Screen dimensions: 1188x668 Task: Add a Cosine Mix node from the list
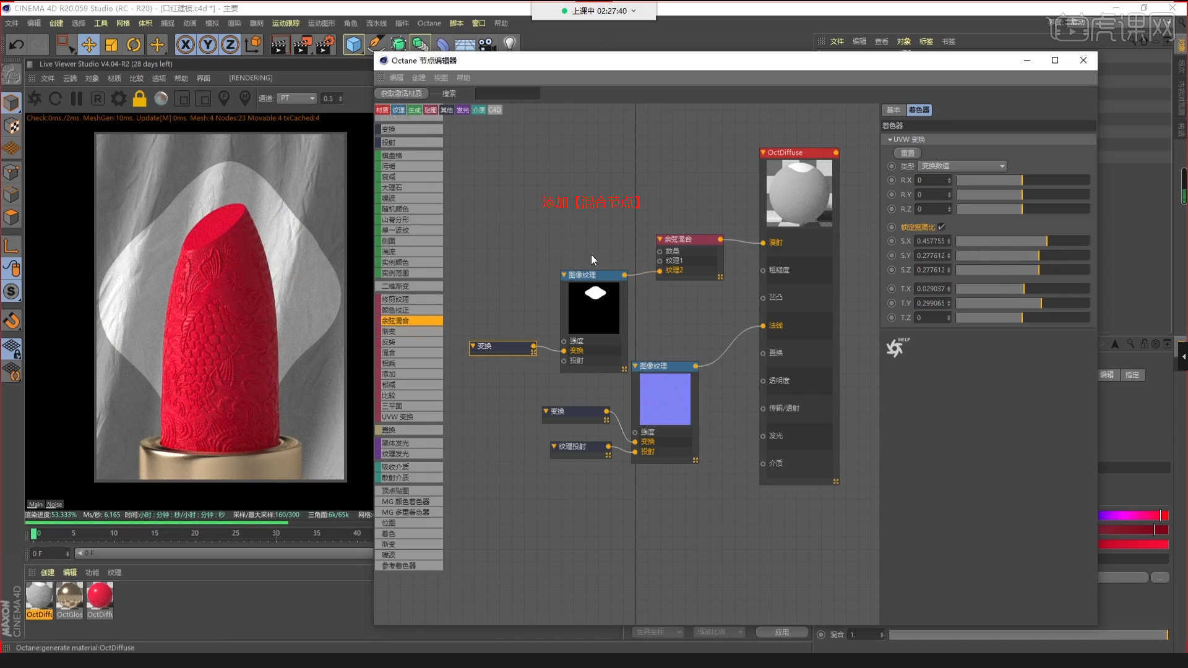point(409,321)
